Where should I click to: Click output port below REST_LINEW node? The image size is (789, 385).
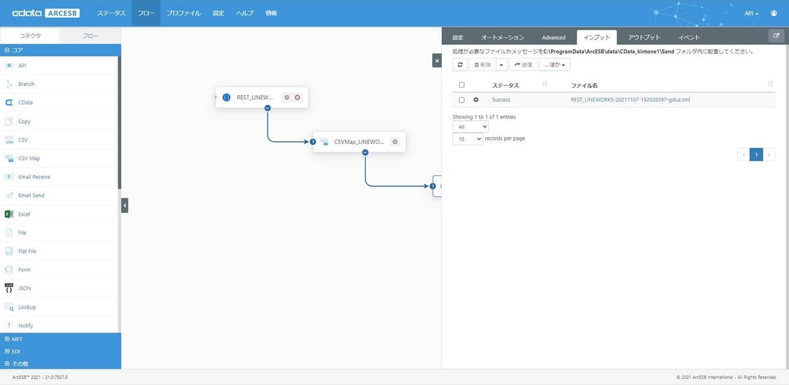[x=268, y=108]
